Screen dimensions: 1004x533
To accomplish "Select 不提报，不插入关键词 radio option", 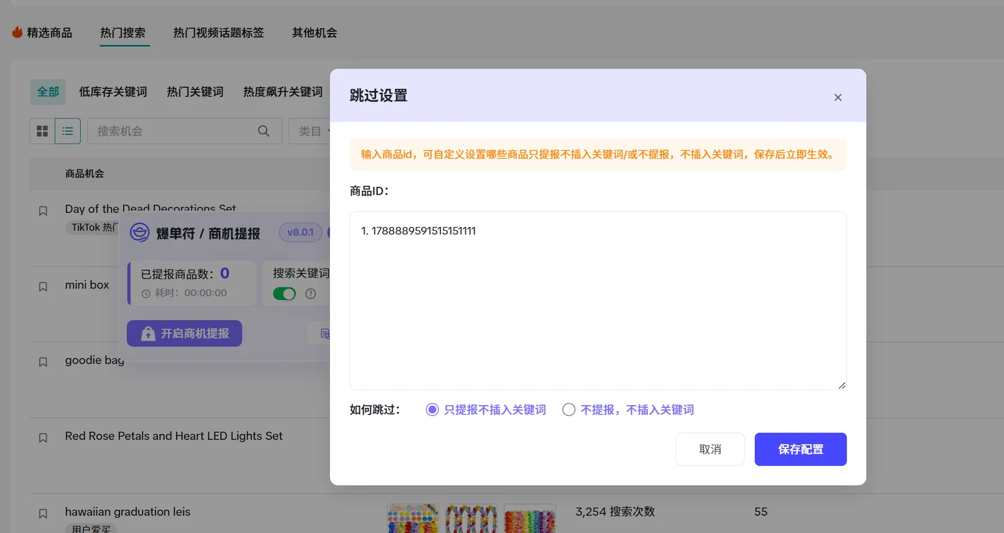I will (x=628, y=410).
